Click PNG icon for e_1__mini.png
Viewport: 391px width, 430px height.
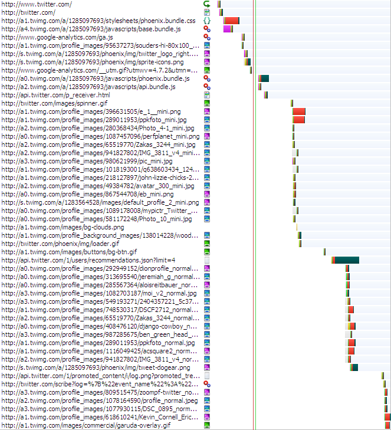207,111
